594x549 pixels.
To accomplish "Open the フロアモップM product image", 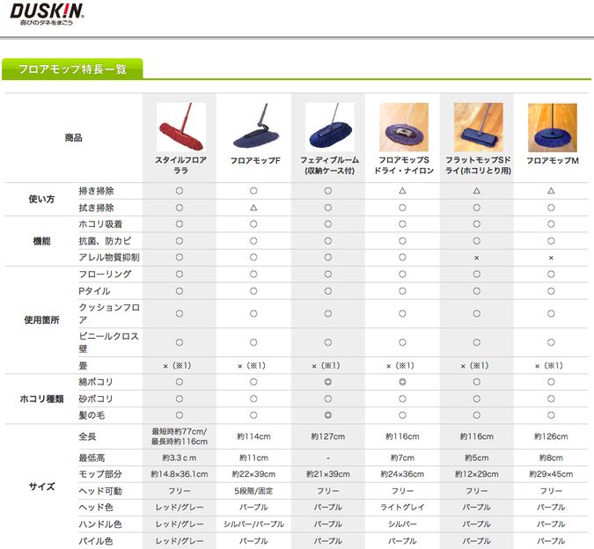I will [x=553, y=128].
